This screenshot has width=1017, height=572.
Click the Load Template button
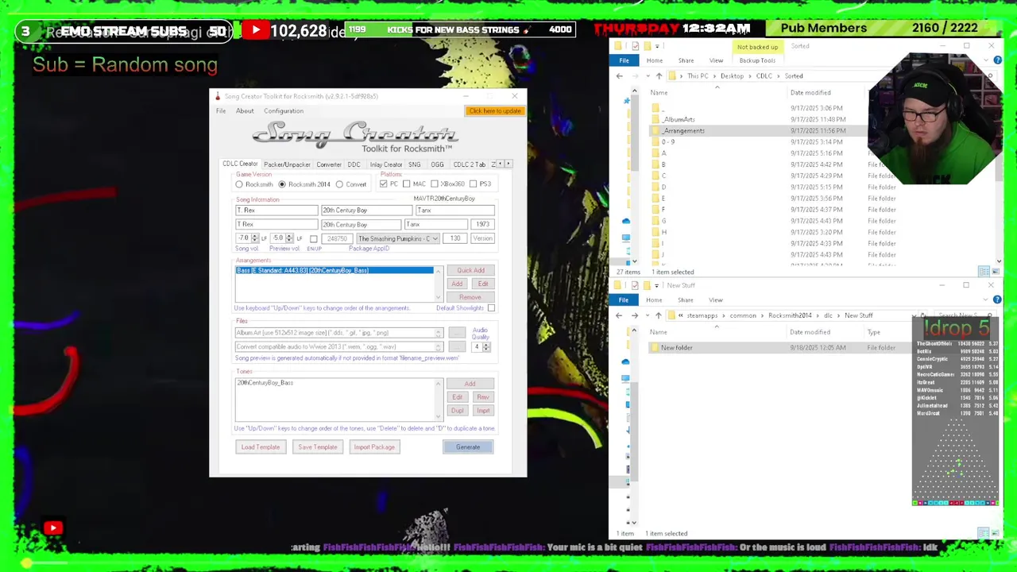coord(261,447)
